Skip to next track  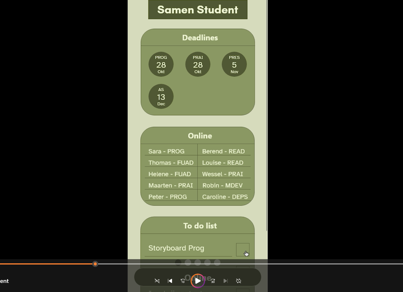225,281
